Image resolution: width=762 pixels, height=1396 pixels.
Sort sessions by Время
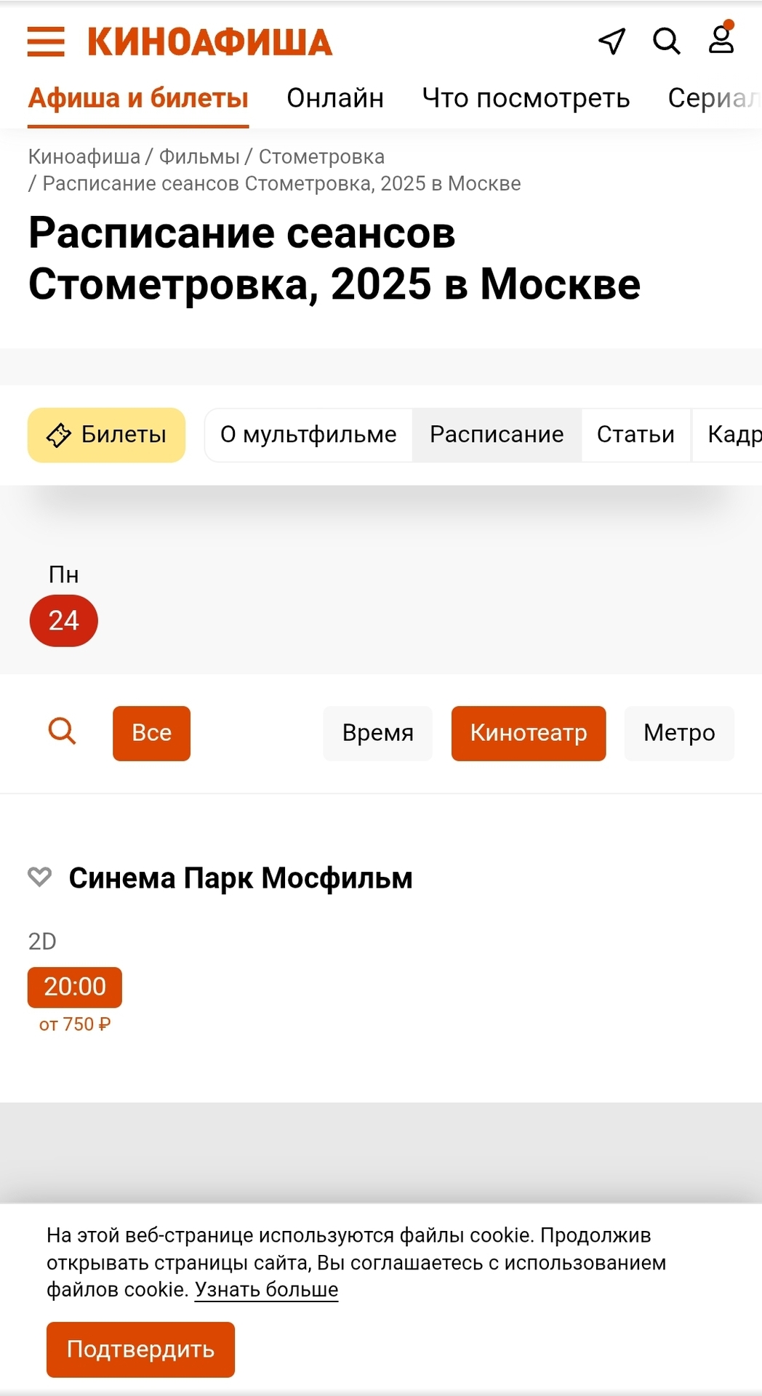(x=377, y=733)
